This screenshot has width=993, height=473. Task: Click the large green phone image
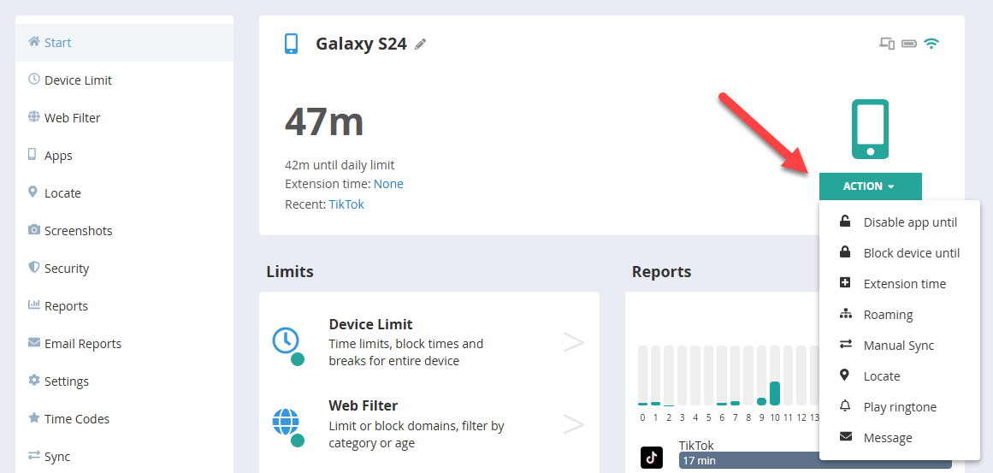click(870, 129)
